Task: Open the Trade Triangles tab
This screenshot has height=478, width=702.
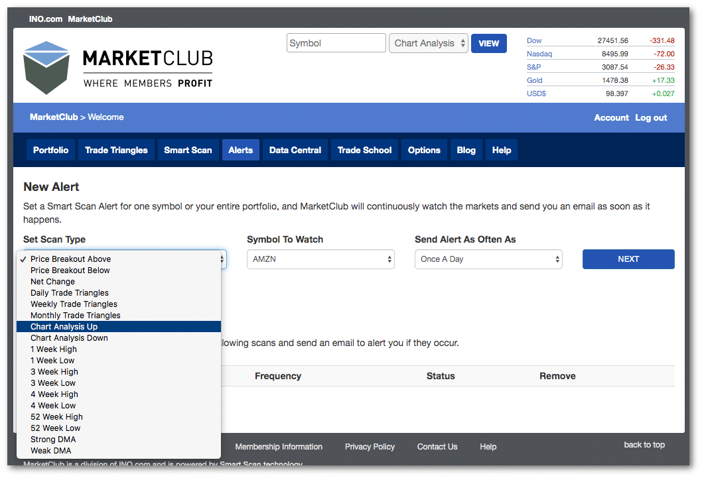Action: (x=116, y=150)
